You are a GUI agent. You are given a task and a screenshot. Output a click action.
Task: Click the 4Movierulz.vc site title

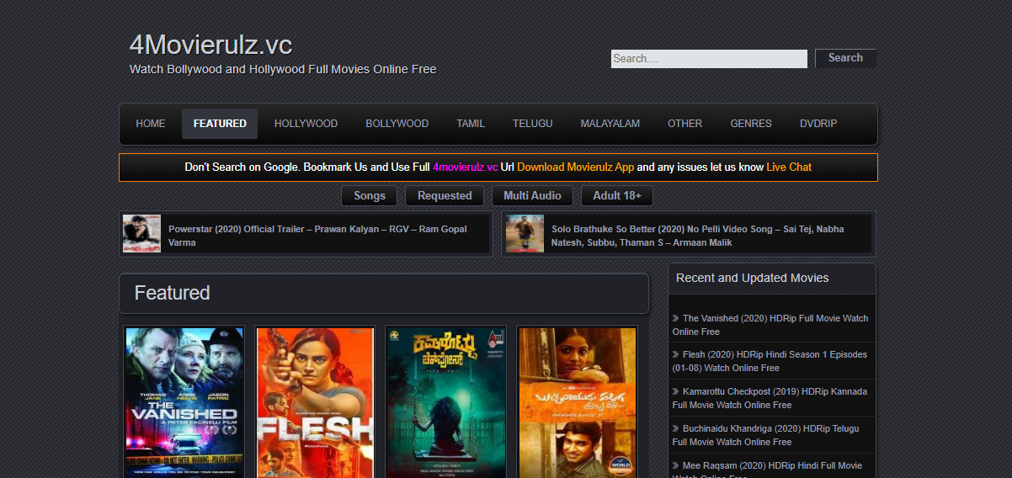[210, 45]
